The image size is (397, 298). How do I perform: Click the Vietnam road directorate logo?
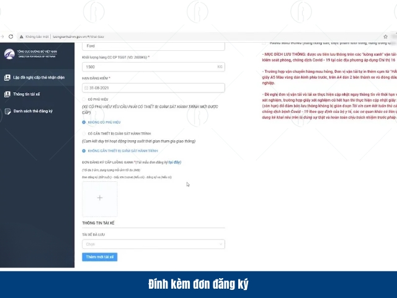tap(9, 54)
